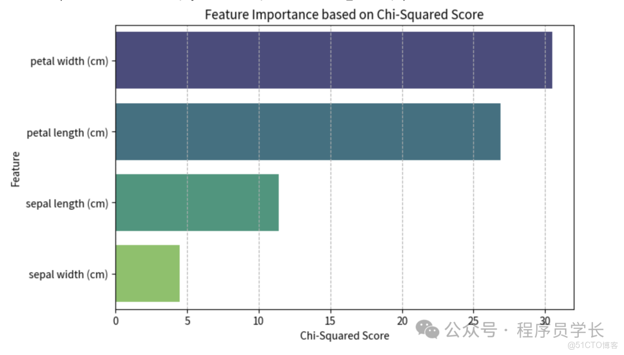Viewport: 624px width, 355px height.
Task: Click the teal-blue petal length bar
Action: pos(307,132)
